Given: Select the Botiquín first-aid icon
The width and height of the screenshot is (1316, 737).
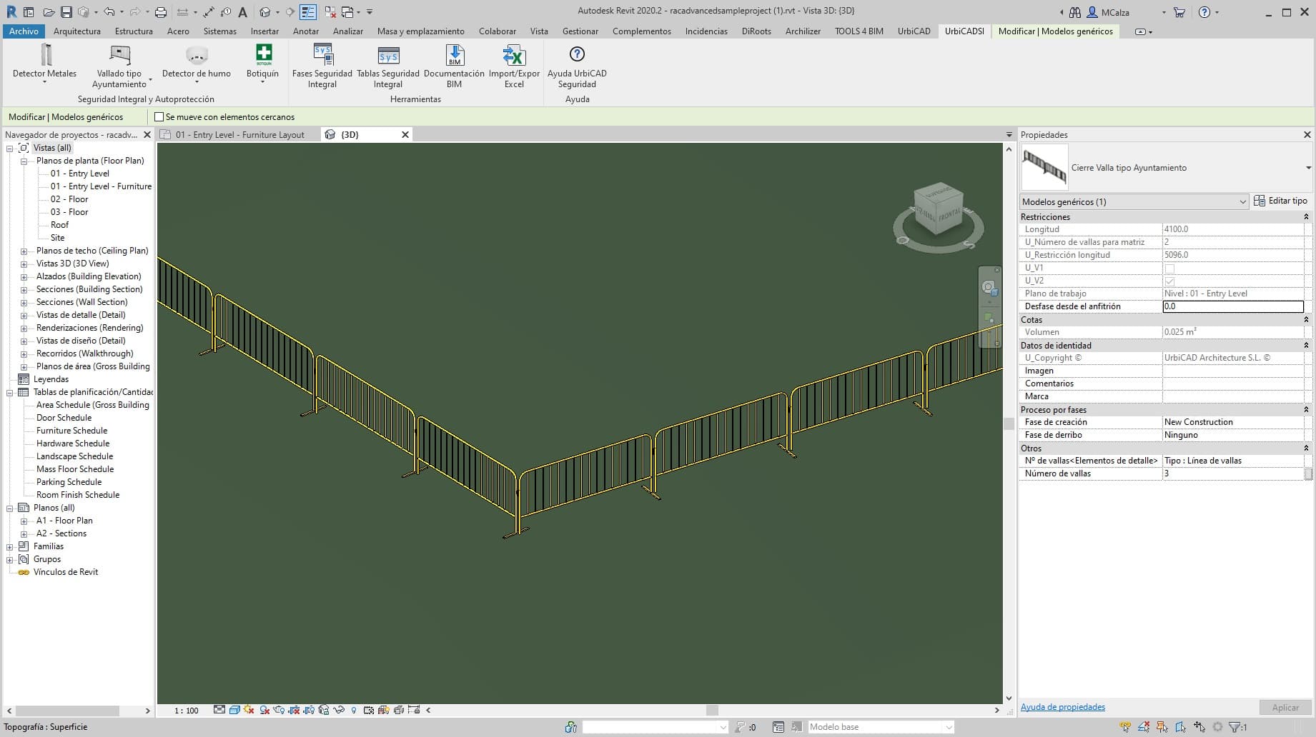Looking at the screenshot, I should pos(264,54).
